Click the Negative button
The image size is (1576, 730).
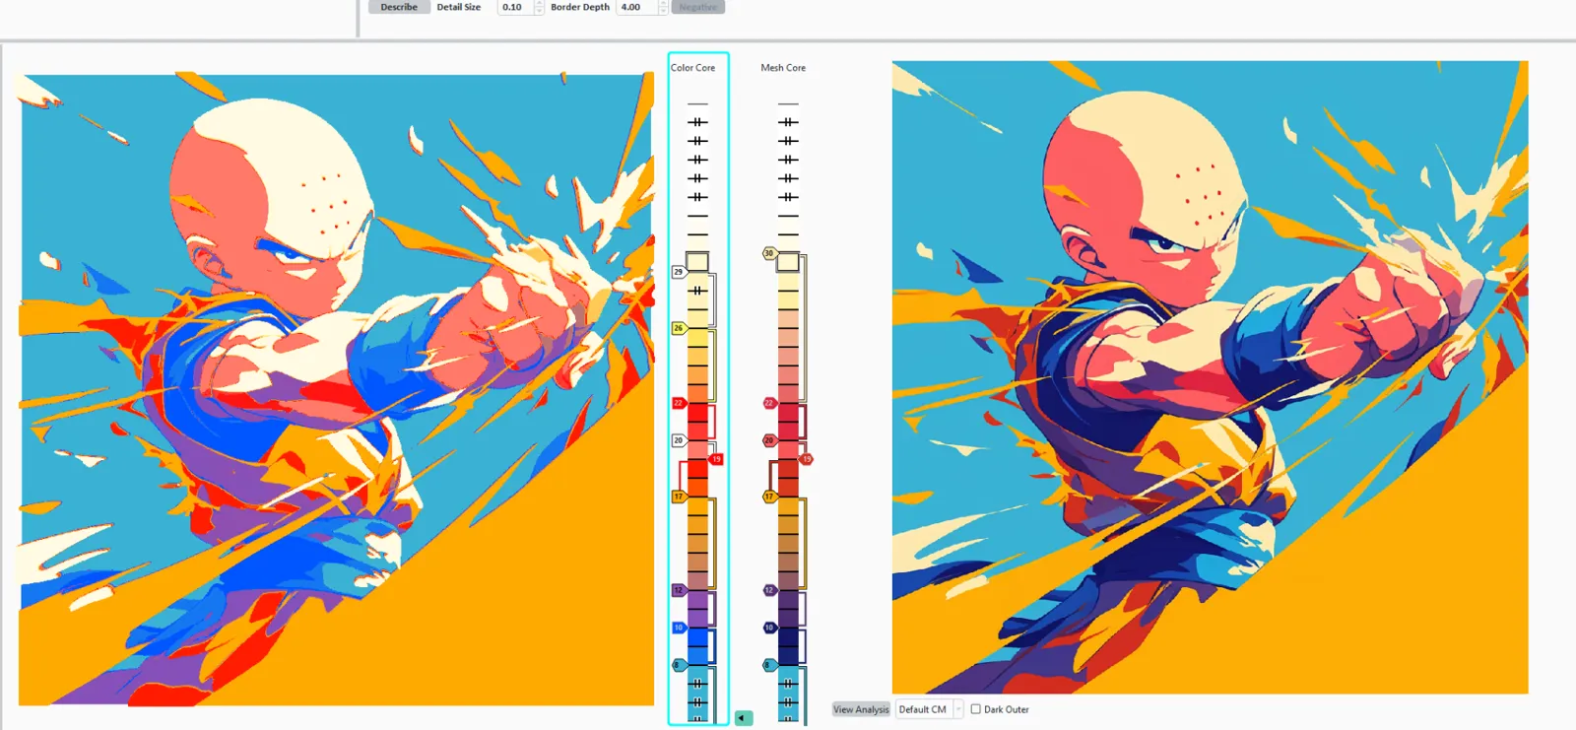(698, 7)
